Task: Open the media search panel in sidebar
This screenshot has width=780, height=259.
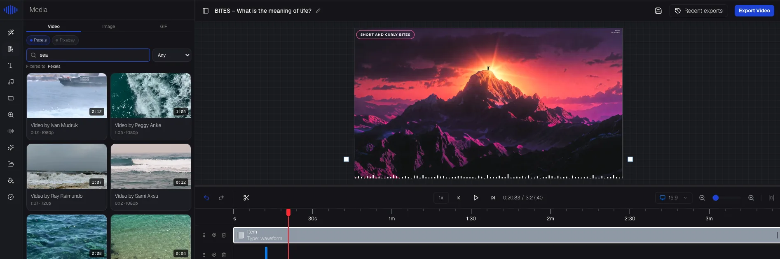Action: coord(11,115)
